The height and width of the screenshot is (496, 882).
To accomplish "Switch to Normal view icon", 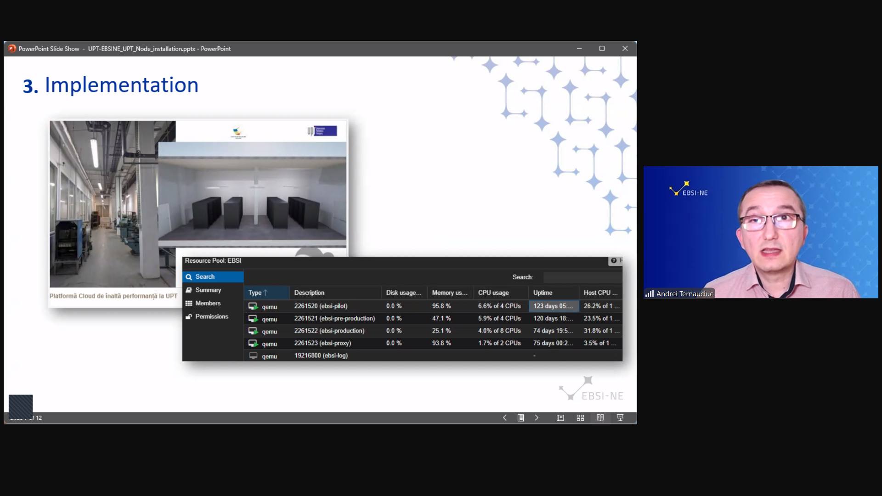I will 560,417.
